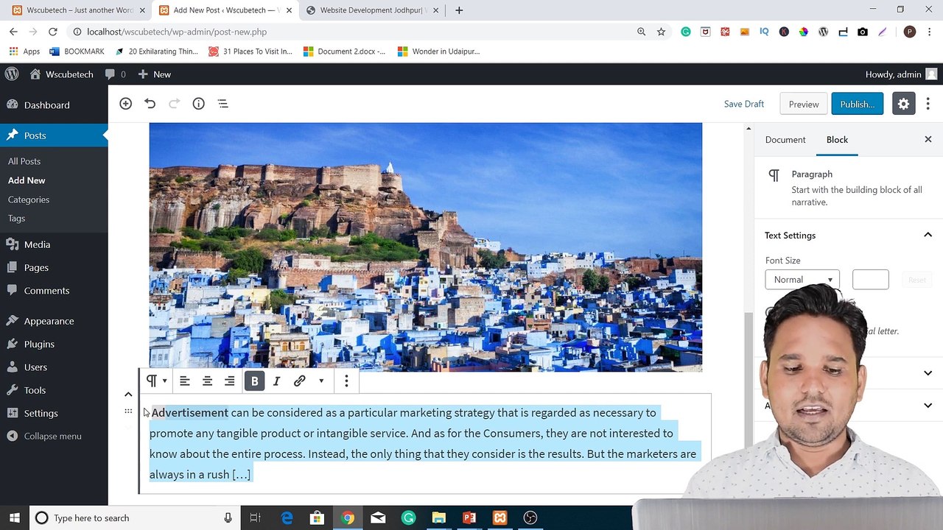Viewport: 943px width, 530px height.
Task: Reload the current page
Action: coord(52,32)
